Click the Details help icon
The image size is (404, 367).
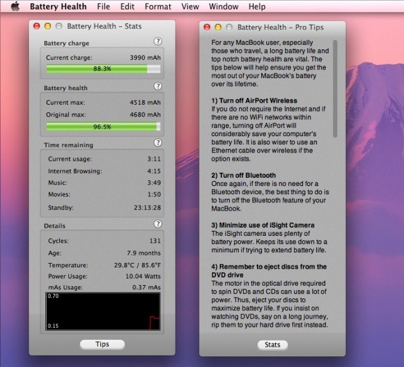coord(158,224)
